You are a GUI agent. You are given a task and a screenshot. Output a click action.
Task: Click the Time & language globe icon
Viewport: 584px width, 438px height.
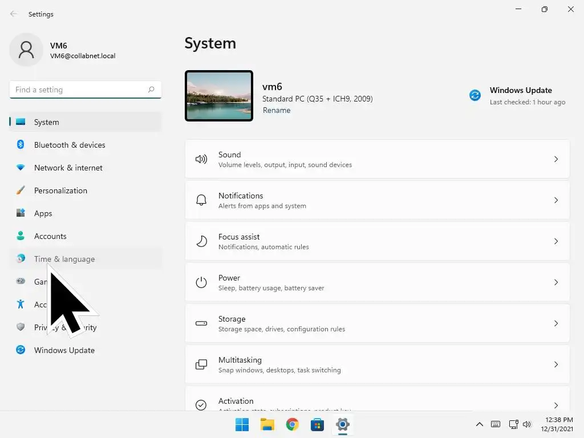point(21,258)
